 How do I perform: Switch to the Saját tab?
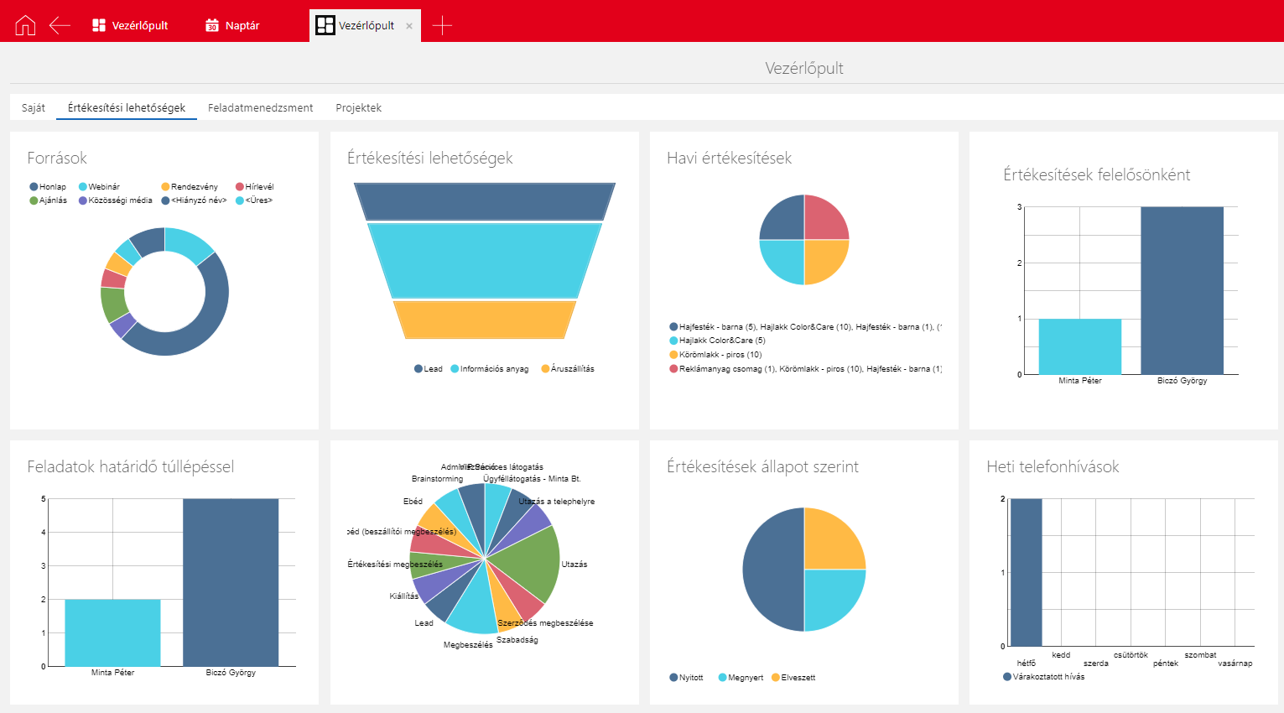34,107
